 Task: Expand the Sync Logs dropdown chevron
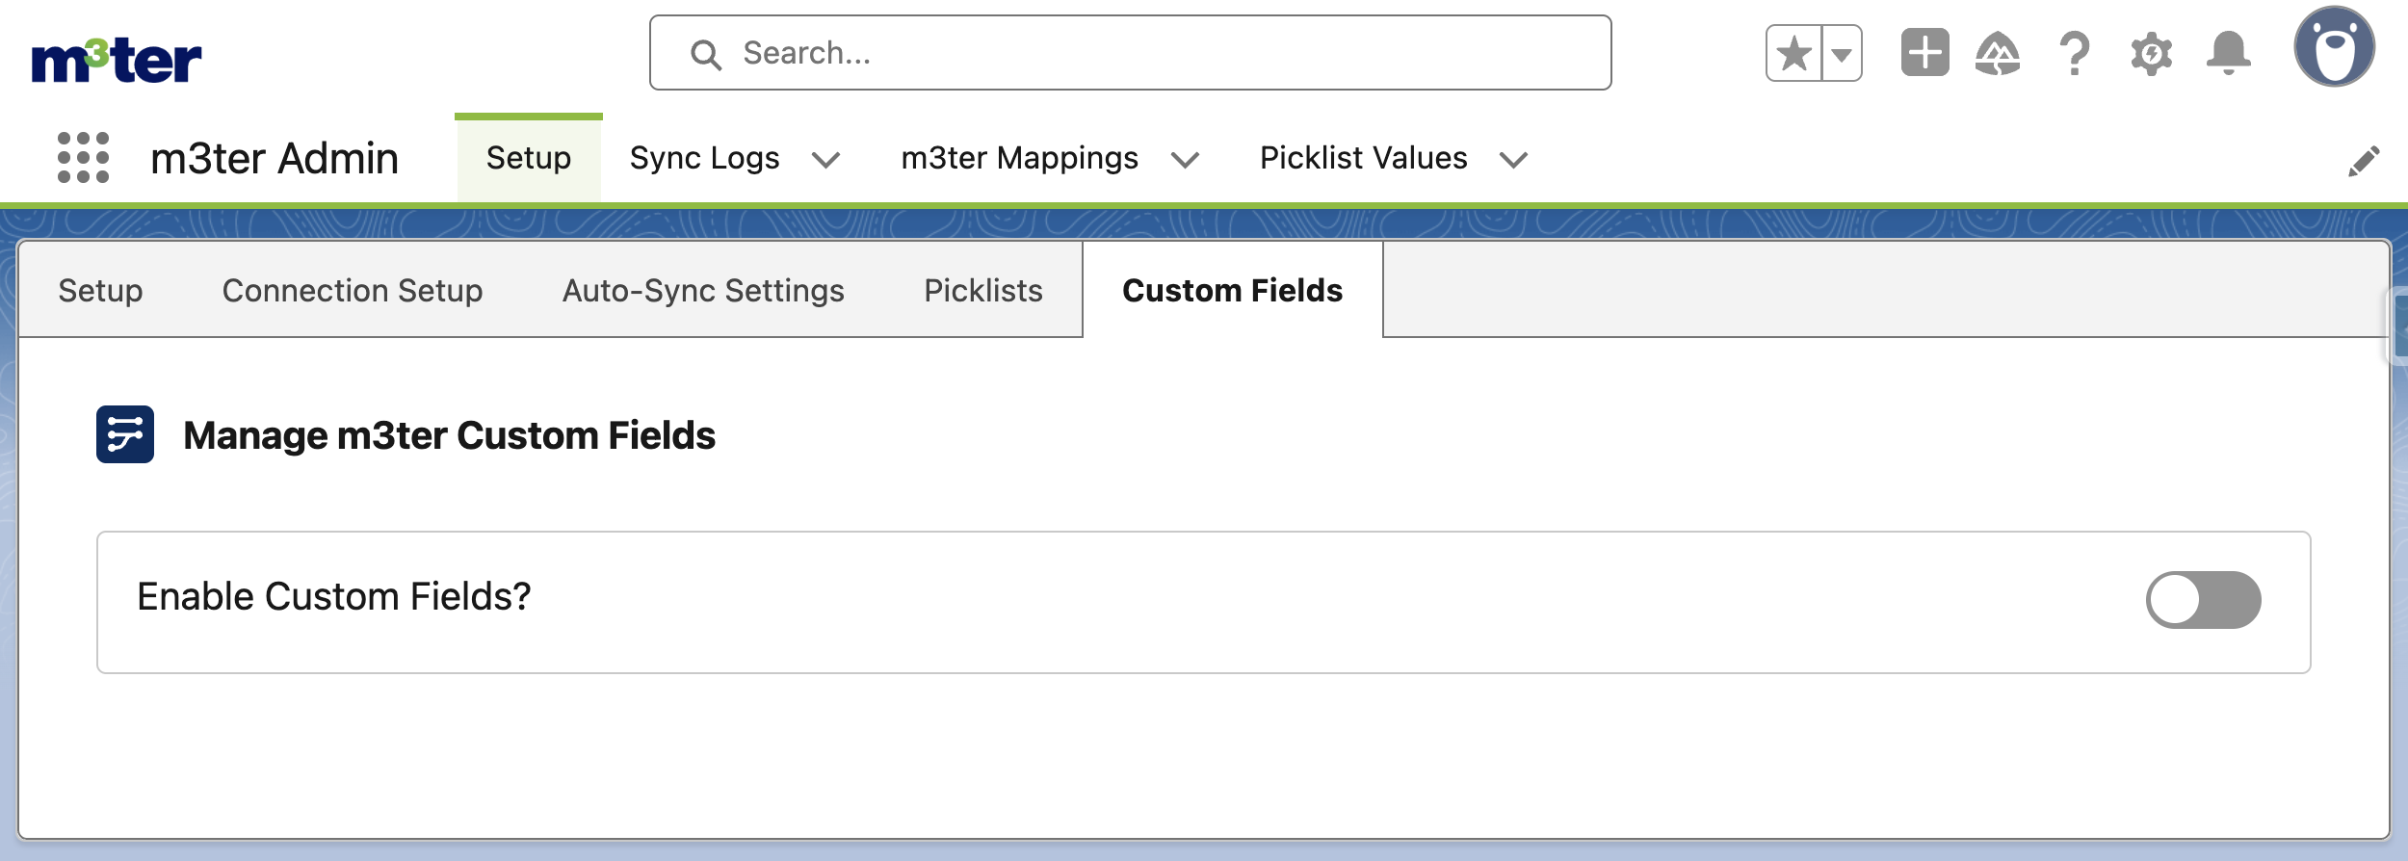pos(825,160)
